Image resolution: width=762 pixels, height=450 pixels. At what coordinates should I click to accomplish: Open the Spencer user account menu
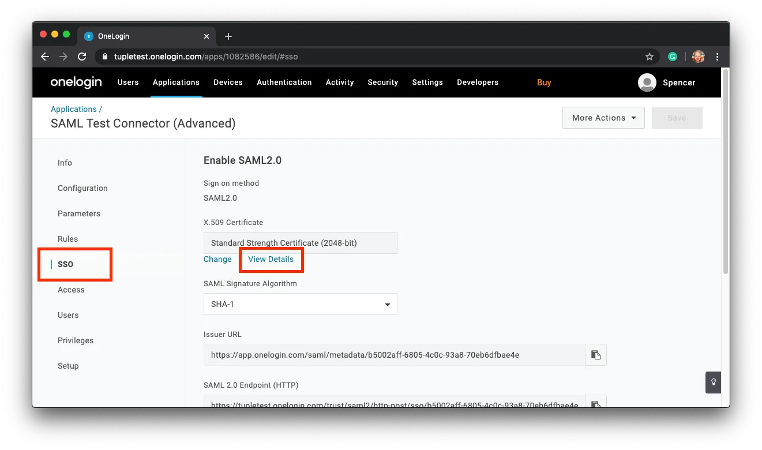point(667,82)
